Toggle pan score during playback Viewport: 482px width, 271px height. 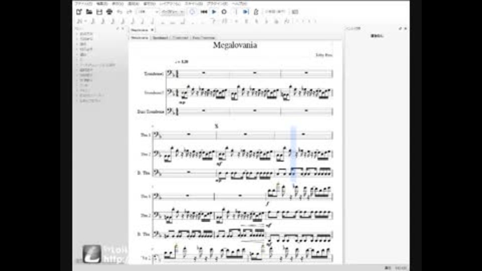pos(246,12)
